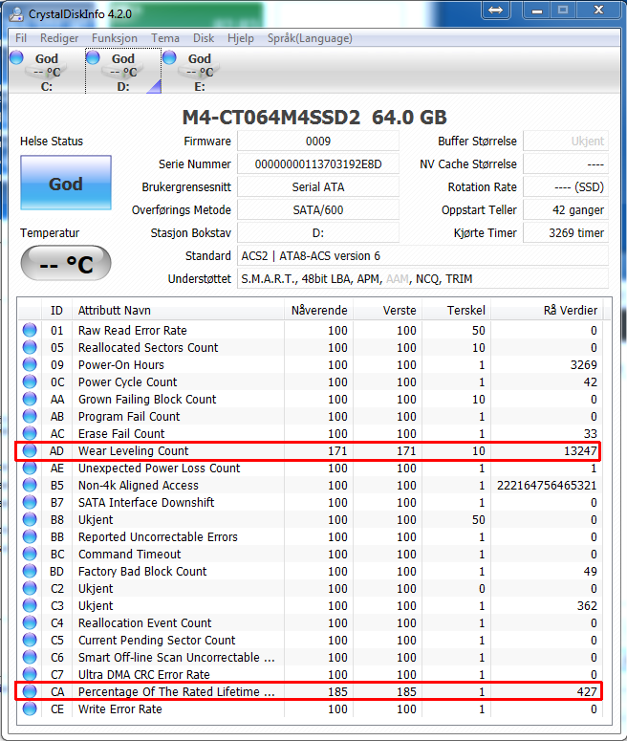The width and height of the screenshot is (627, 741).
Task: Click the Standard field ACS2 ATA8-ACS
Action: pos(422,255)
